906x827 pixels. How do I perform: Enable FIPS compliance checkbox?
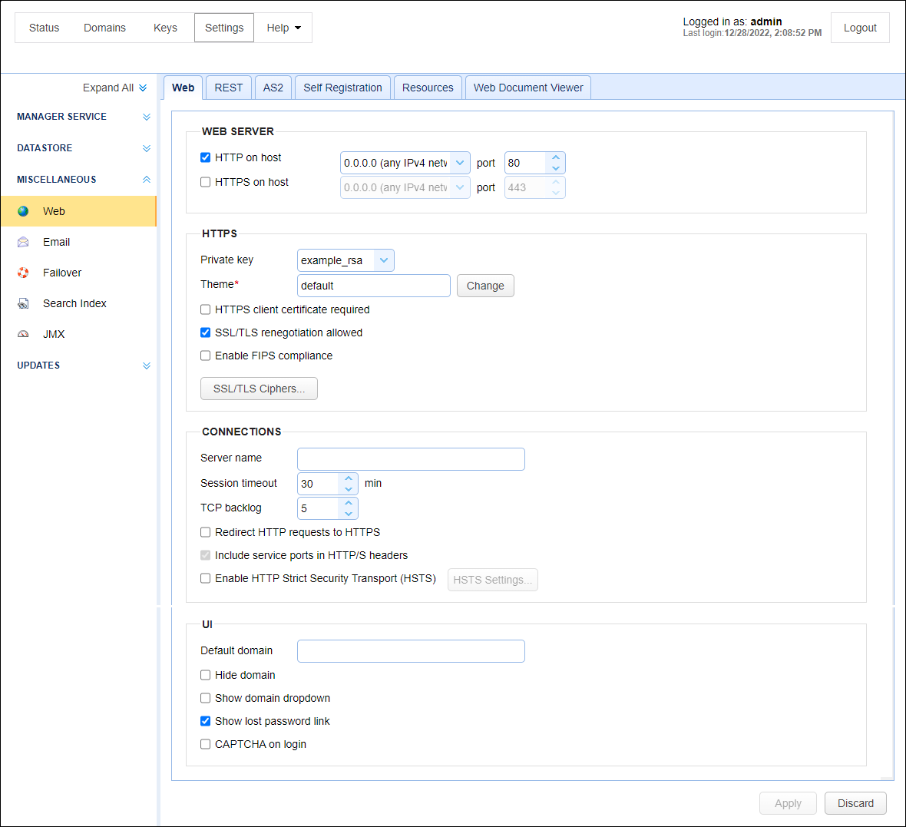point(205,356)
